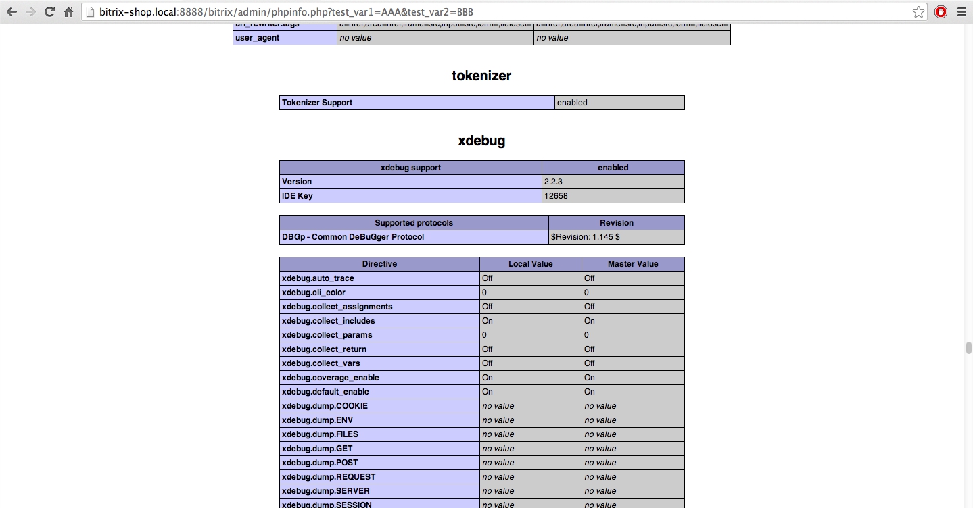Screen dimensions: 973x508
Task: Select the 'xdebug.collect_params' directive
Action: tap(379, 335)
